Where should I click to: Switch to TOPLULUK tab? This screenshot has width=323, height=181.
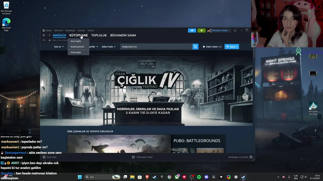click(x=99, y=35)
